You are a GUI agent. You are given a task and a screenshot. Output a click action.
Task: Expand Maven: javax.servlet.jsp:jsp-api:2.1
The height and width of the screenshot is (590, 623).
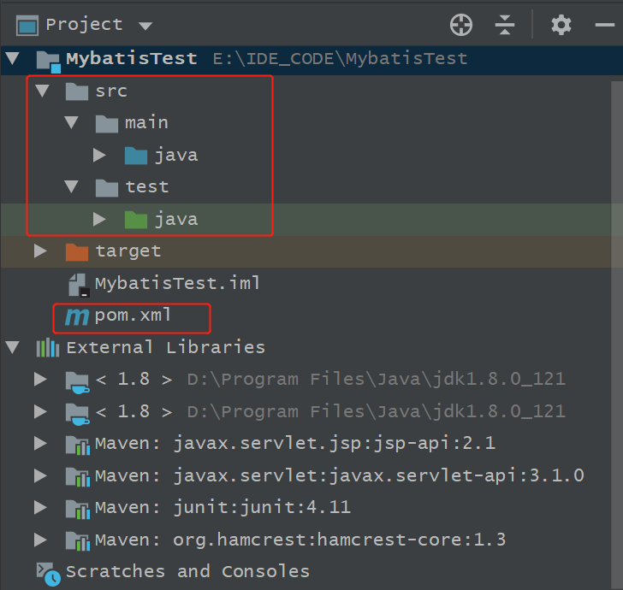click(40, 444)
